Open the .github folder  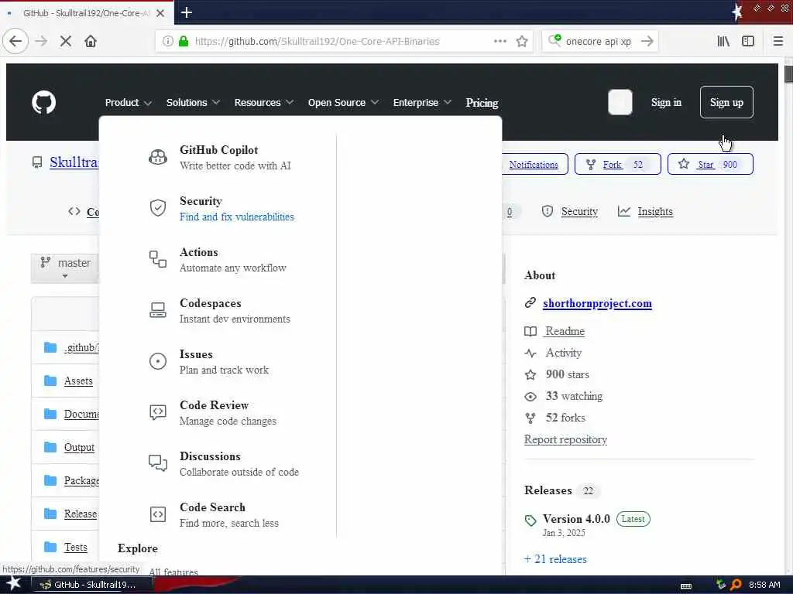coord(81,347)
